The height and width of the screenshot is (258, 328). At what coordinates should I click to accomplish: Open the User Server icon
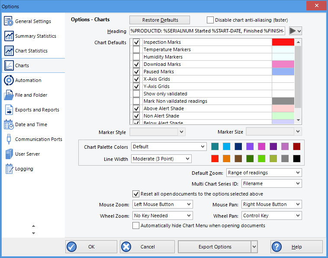(x=9, y=154)
